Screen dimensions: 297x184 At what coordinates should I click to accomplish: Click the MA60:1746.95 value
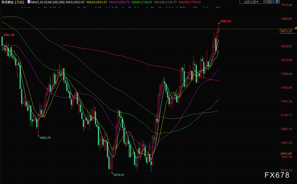(142, 2)
